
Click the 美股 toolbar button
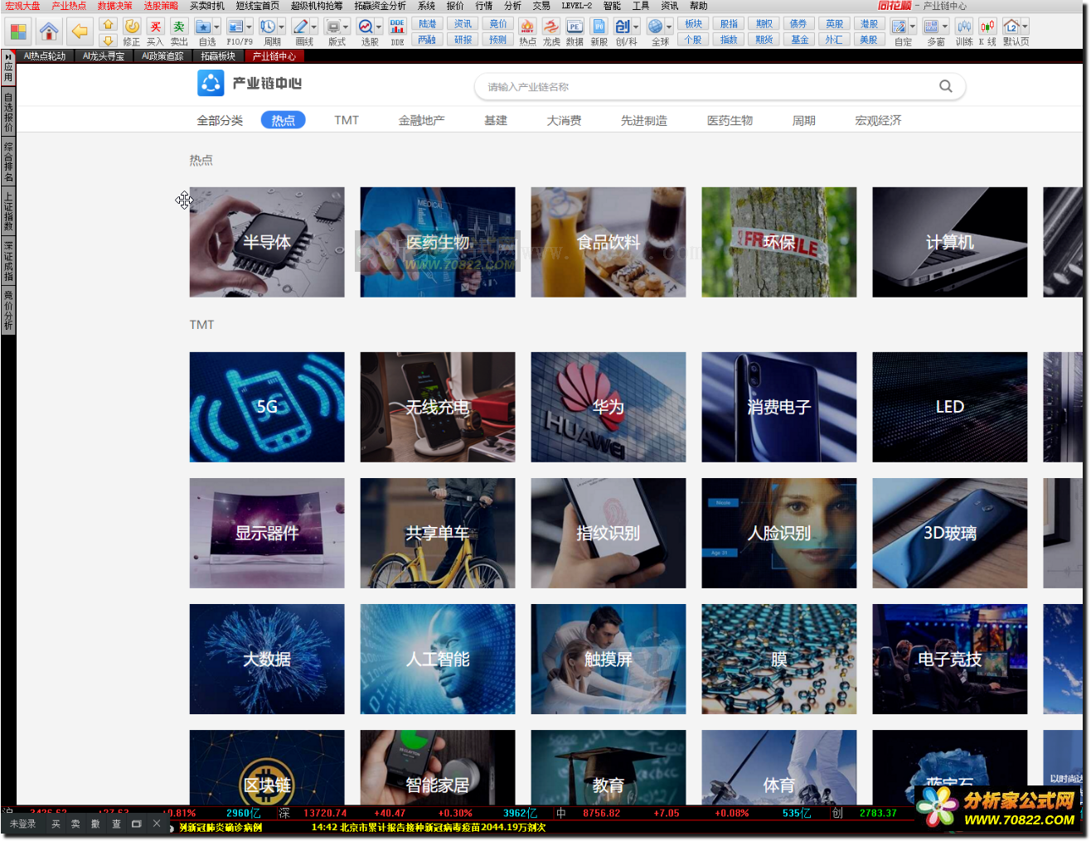click(x=869, y=39)
